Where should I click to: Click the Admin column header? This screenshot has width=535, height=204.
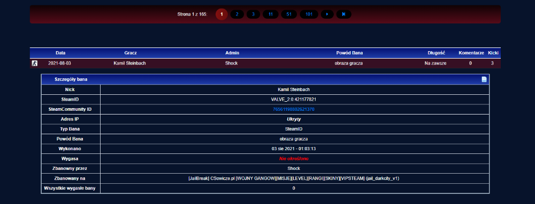[x=232, y=53]
